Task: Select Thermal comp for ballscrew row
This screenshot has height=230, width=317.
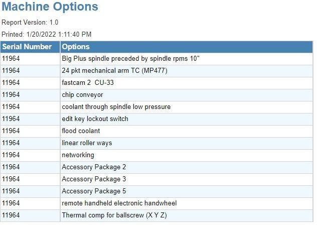Action: pos(156,215)
